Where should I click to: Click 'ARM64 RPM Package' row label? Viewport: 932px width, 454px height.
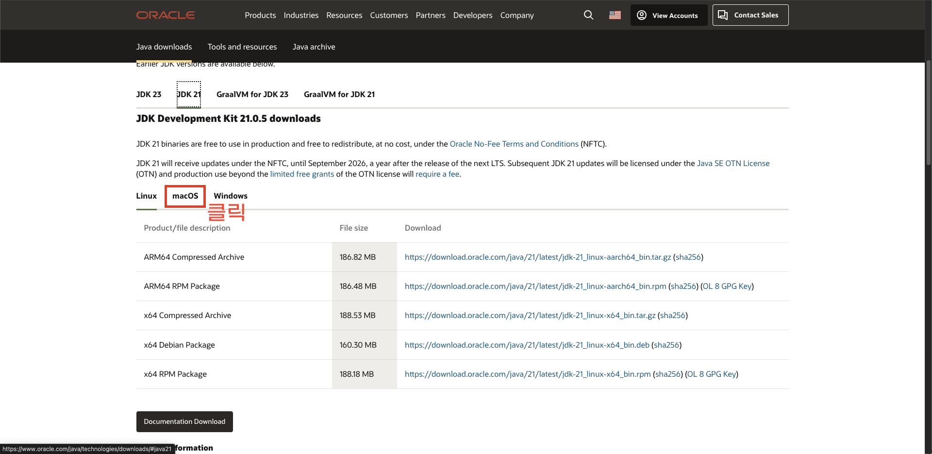click(x=182, y=286)
